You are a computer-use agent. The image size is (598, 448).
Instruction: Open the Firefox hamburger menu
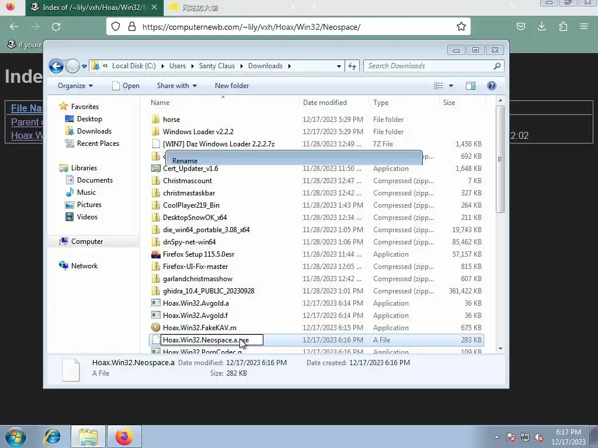(584, 27)
